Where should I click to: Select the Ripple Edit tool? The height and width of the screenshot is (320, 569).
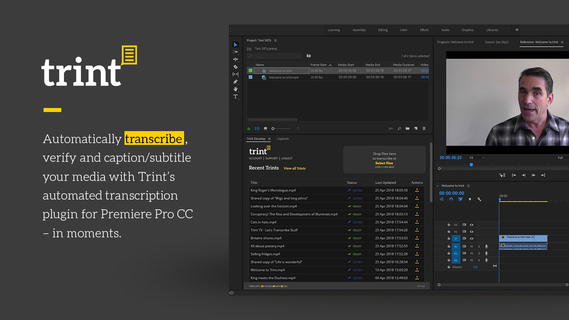[x=236, y=59]
